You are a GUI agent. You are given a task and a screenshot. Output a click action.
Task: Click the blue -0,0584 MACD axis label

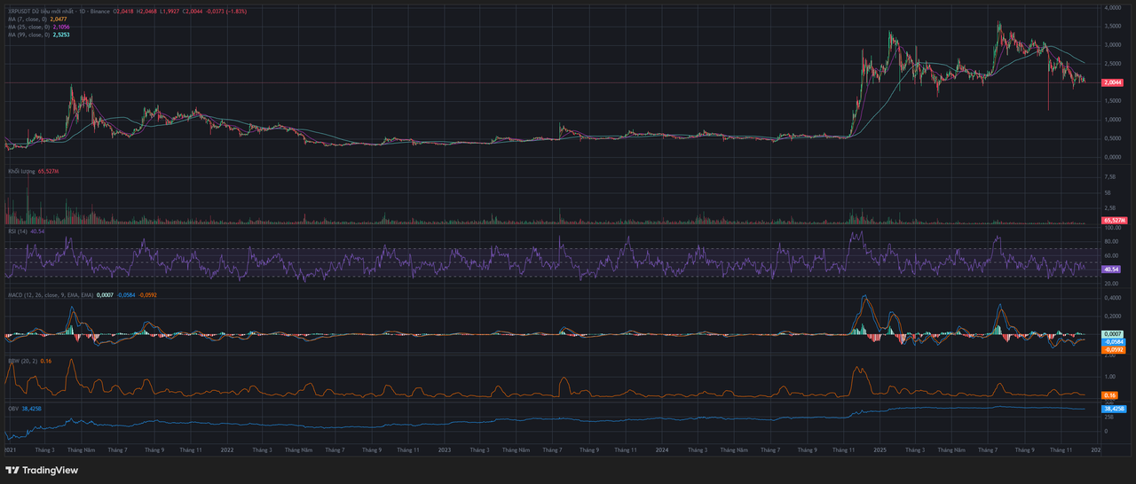pos(1113,341)
